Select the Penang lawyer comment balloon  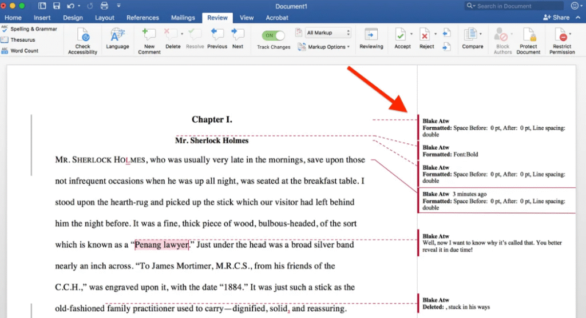coord(492,243)
